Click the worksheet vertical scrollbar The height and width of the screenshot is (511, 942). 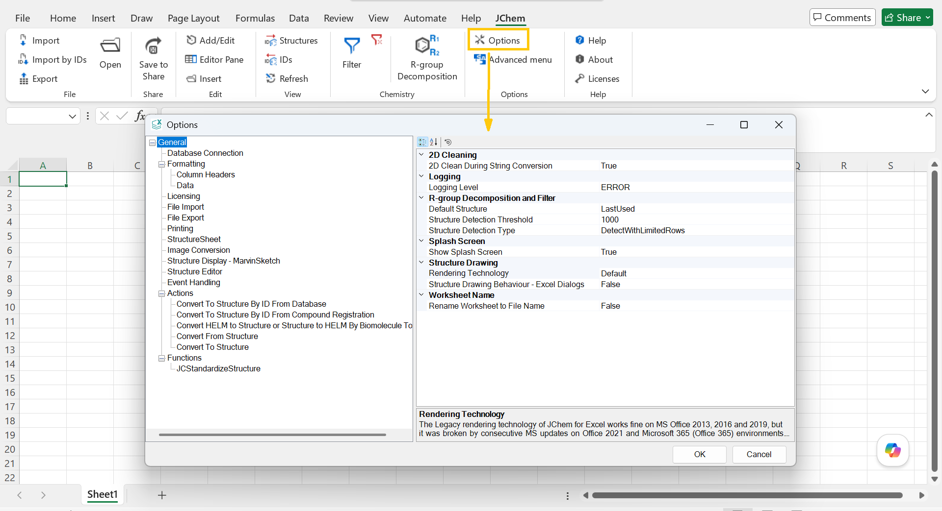click(x=935, y=321)
